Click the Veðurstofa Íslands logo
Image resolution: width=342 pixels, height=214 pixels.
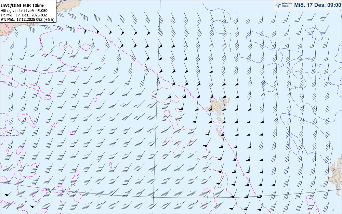pos(284,5)
